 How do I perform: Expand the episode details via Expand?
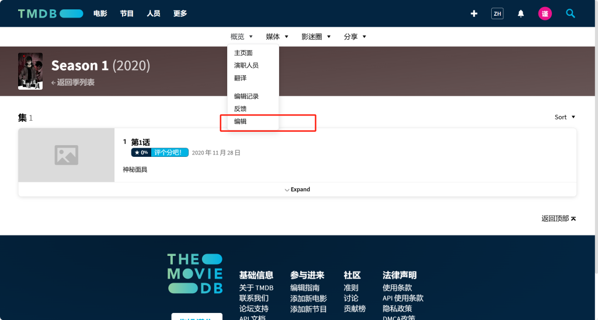pyautogui.click(x=297, y=189)
